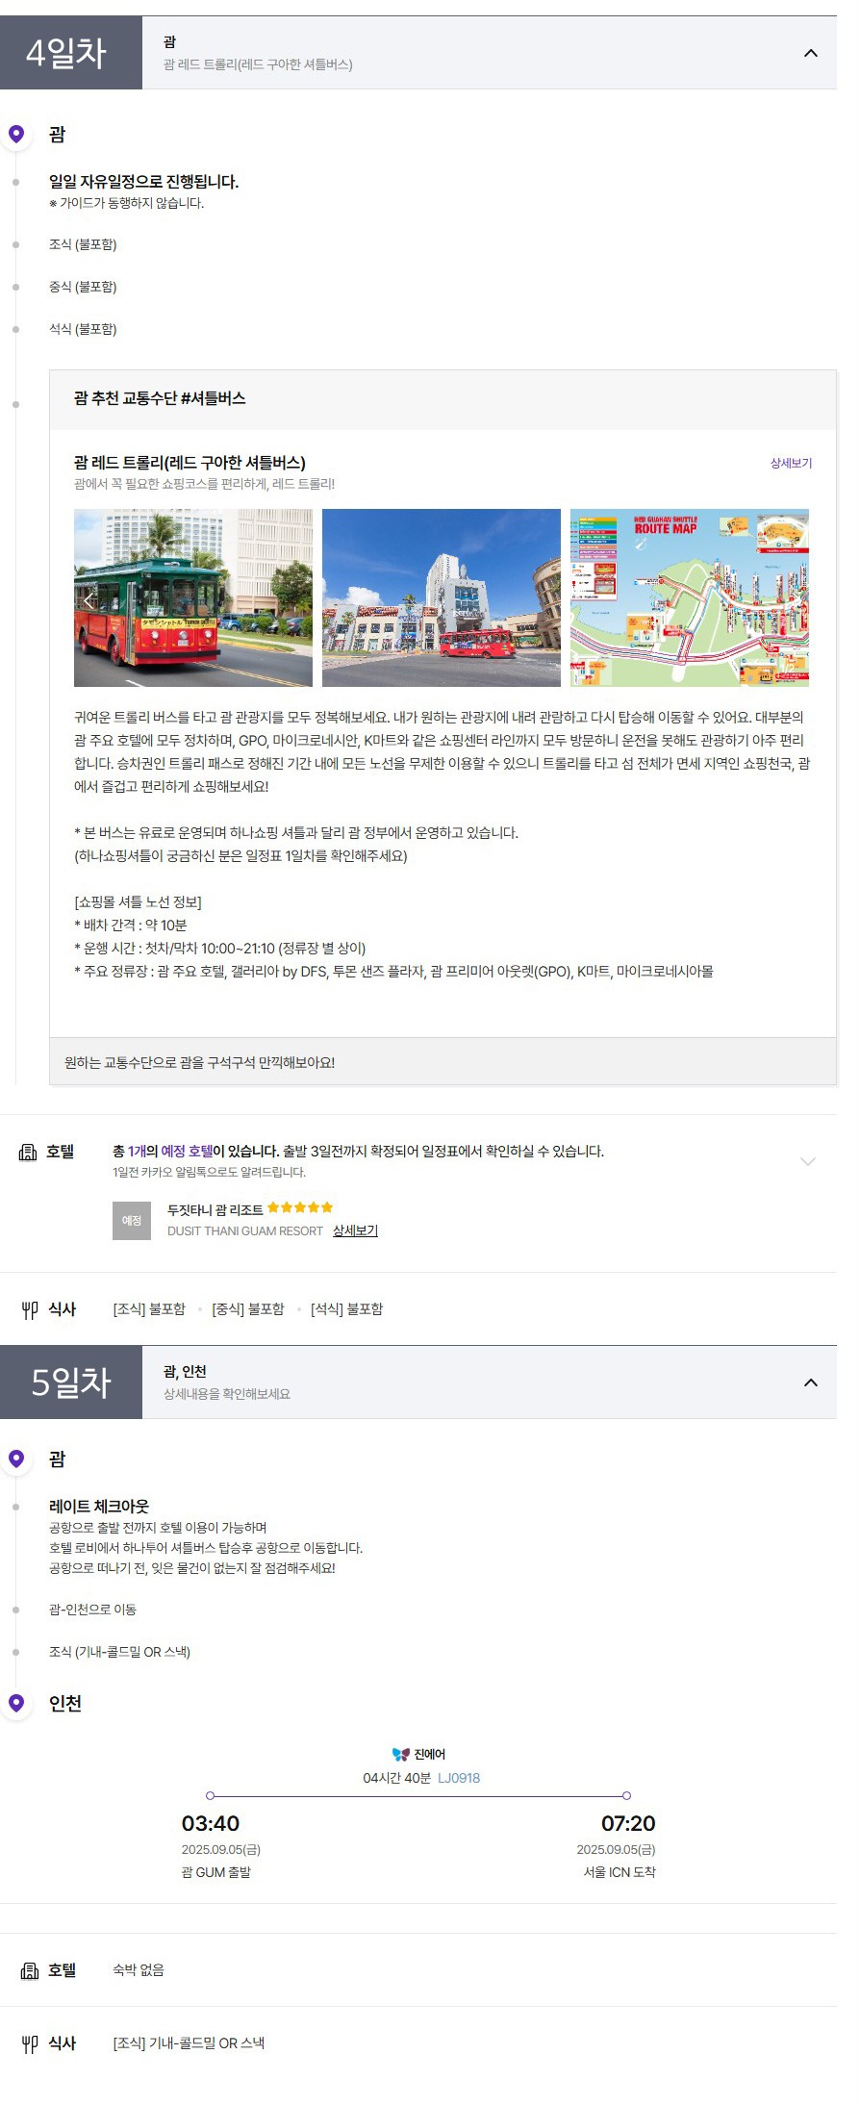This screenshot has height=2105, width=860.
Task: Select the 4일차 day tab label
Action: [66, 53]
